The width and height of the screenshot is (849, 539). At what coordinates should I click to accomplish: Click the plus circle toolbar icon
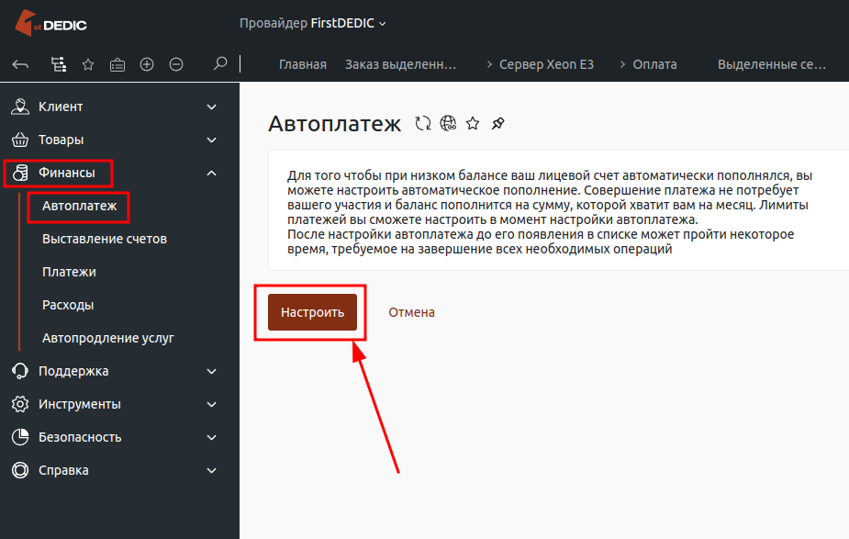tap(147, 64)
